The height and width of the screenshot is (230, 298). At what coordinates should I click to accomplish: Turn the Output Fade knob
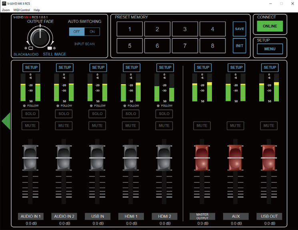tap(40, 38)
